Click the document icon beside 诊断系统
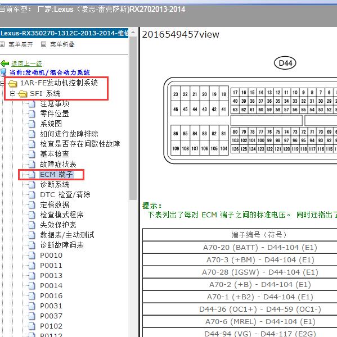The width and height of the screenshot is (337, 337). tap(32, 185)
